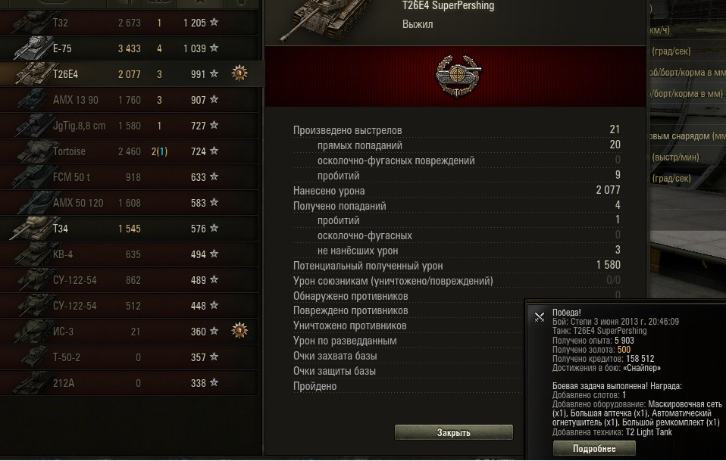Select the JgTig.8,8 cm row
Screen dimensions: 726x461
coord(129,126)
